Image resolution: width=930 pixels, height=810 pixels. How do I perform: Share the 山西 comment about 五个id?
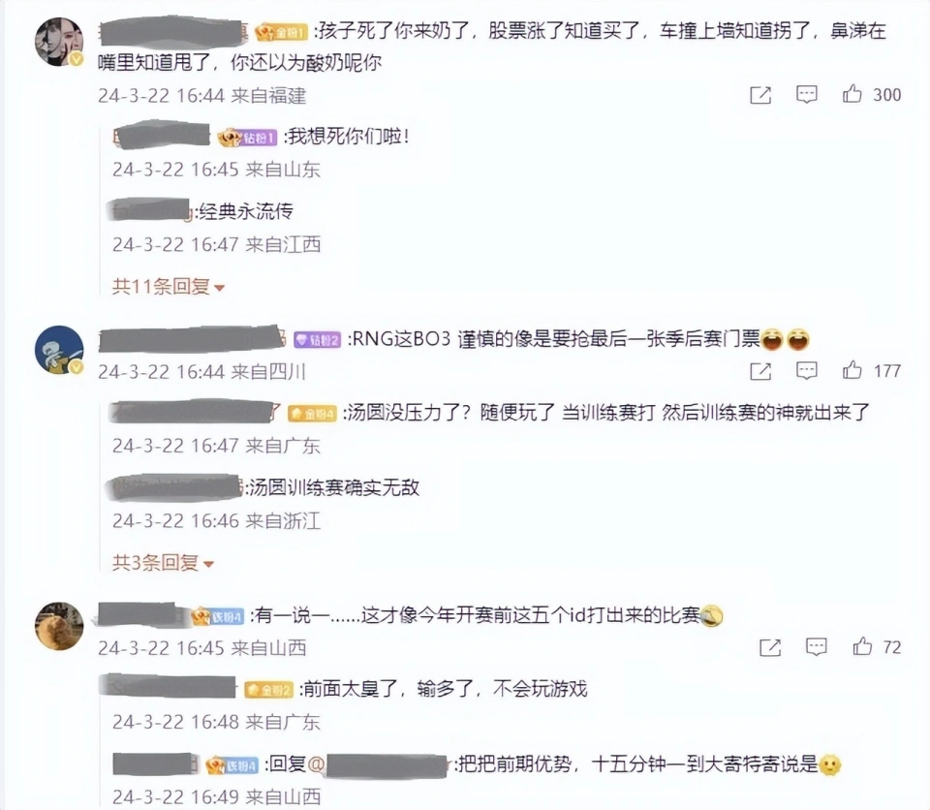[x=770, y=647]
